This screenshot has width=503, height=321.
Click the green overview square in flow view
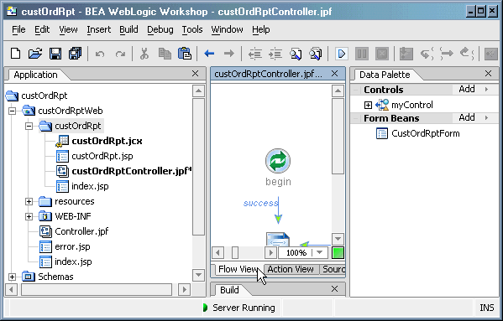[x=338, y=253]
